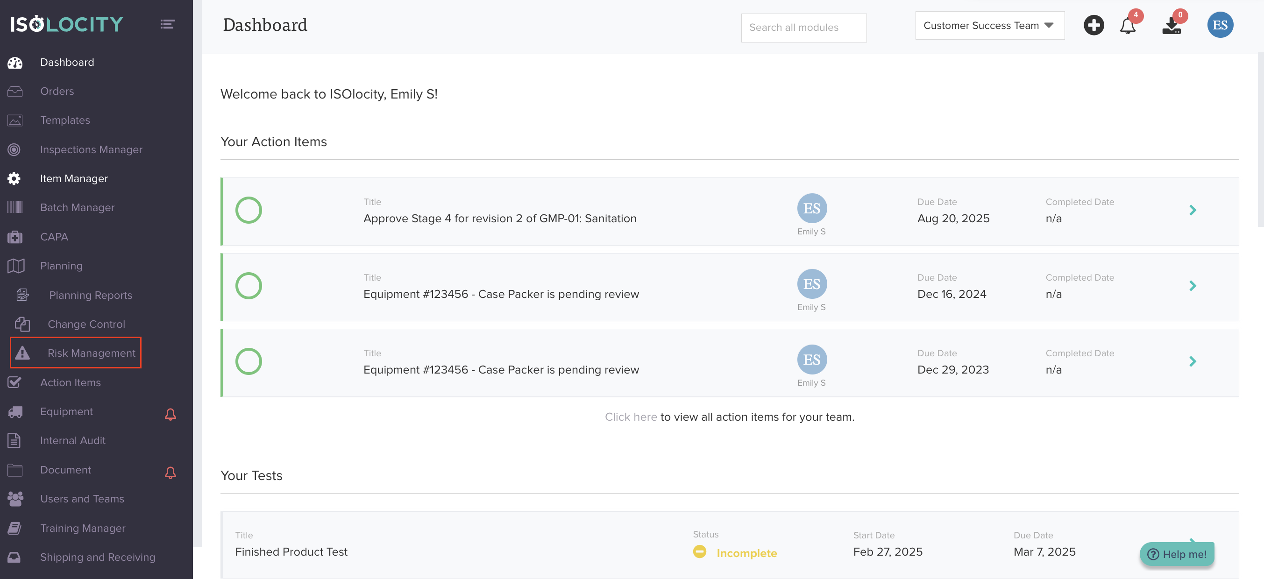Go to Inspections Manager module
The width and height of the screenshot is (1264, 579).
point(91,149)
